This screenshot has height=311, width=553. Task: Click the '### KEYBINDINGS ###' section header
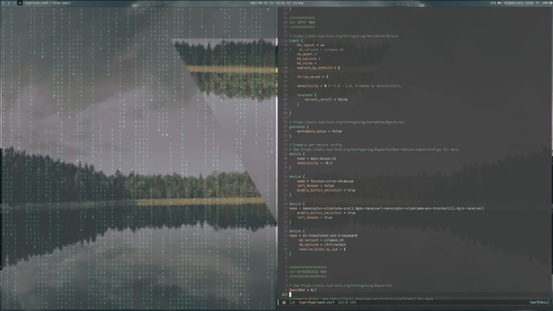tap(307, 272)
